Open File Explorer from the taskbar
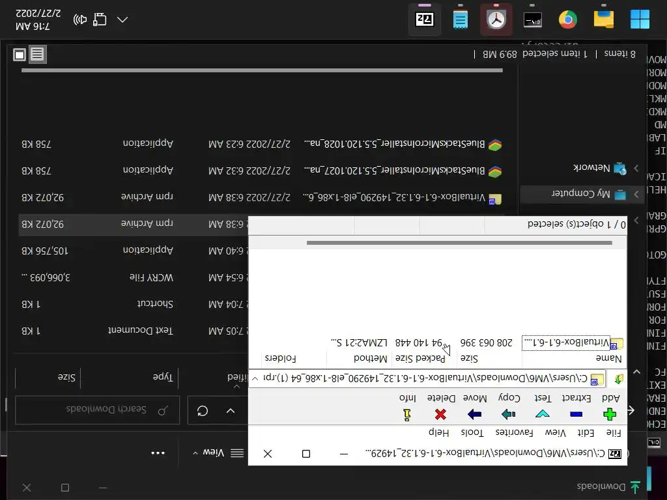Image resolution: width=667 pixels, height=500 pixels. (604, 20)
